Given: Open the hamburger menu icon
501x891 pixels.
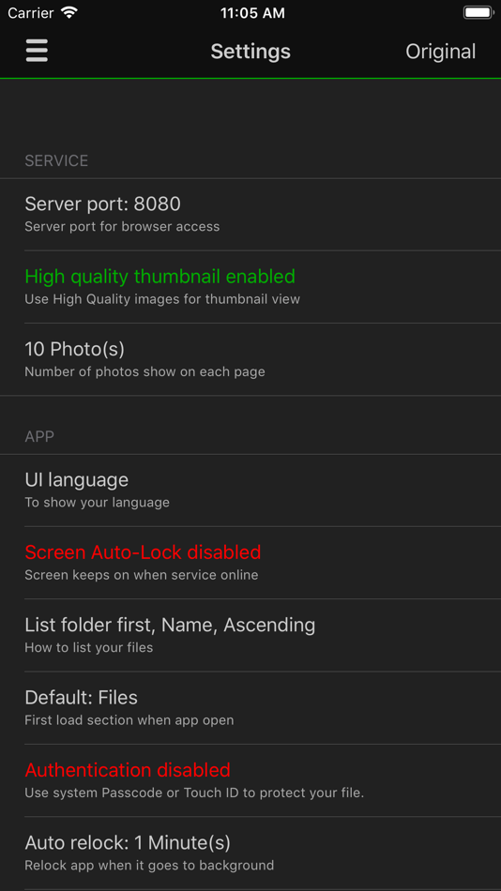Looking at the screenshot, I should pos(37,52).
